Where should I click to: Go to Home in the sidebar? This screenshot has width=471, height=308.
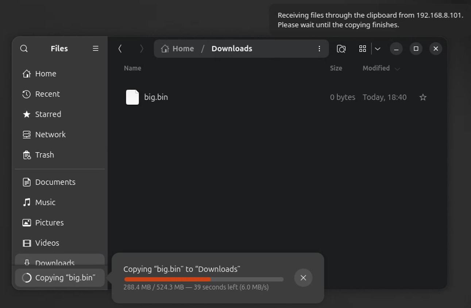pos(60,74)
